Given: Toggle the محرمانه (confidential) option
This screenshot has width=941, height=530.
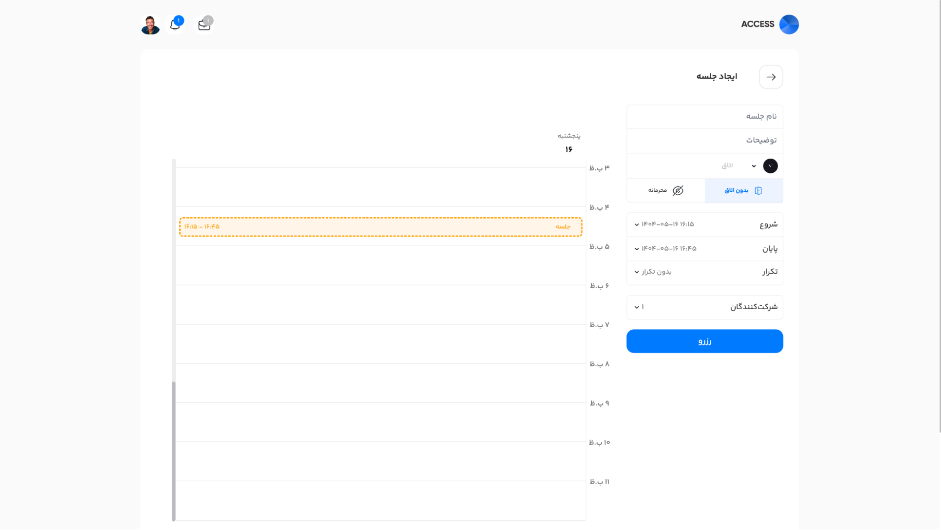Looking at the screenshot, I should (x=658, y=190).
